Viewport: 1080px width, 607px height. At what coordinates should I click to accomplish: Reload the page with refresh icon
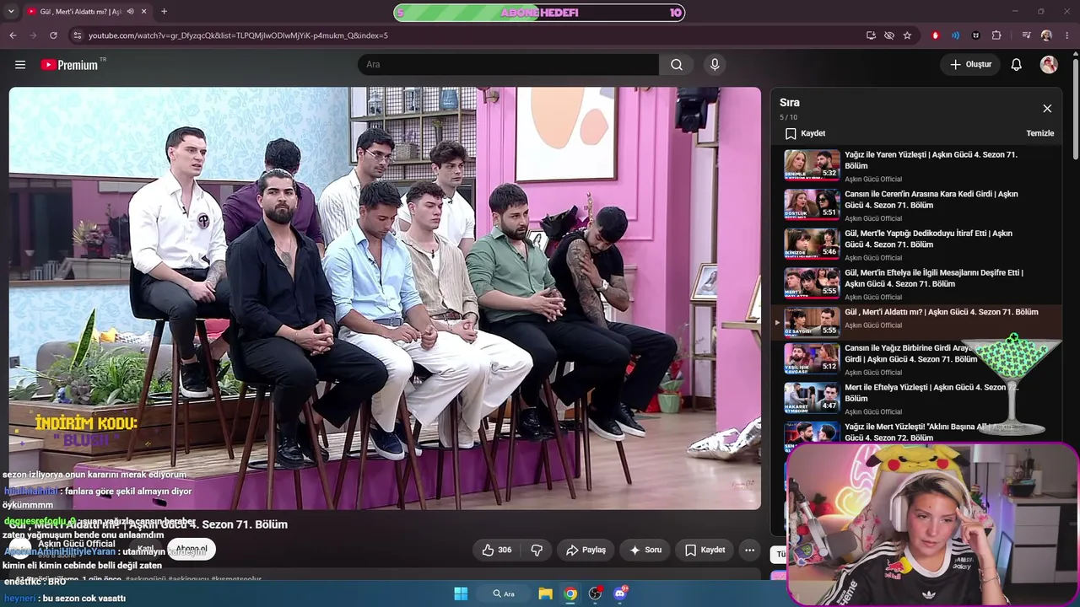tap(53, 35)
